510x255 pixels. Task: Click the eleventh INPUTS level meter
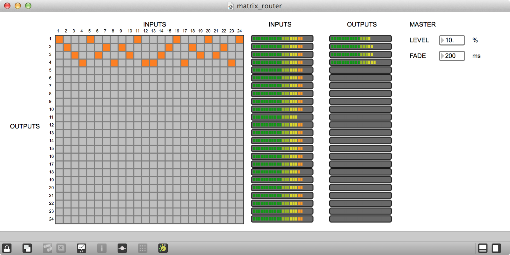(x=282, y=117)
